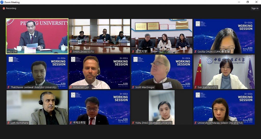Restore down the Zoom Meeting window
The height and width of the screenshot is (139, 261).
point(248,2)
